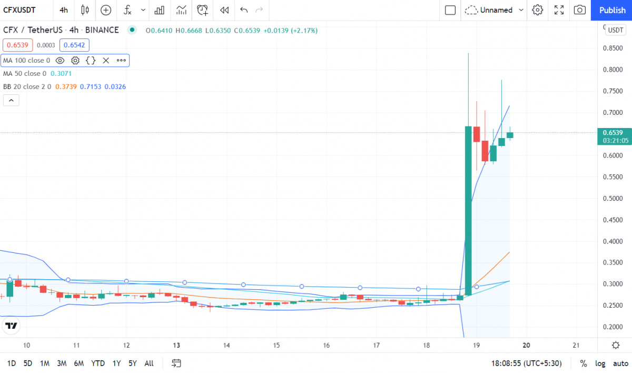The image size is (632, 373).
Task: Collapse the indicator legend with the arrow
Action: (x=11, y=100)
